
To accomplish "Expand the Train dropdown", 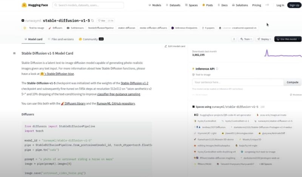I will click(x=246, y=39).
